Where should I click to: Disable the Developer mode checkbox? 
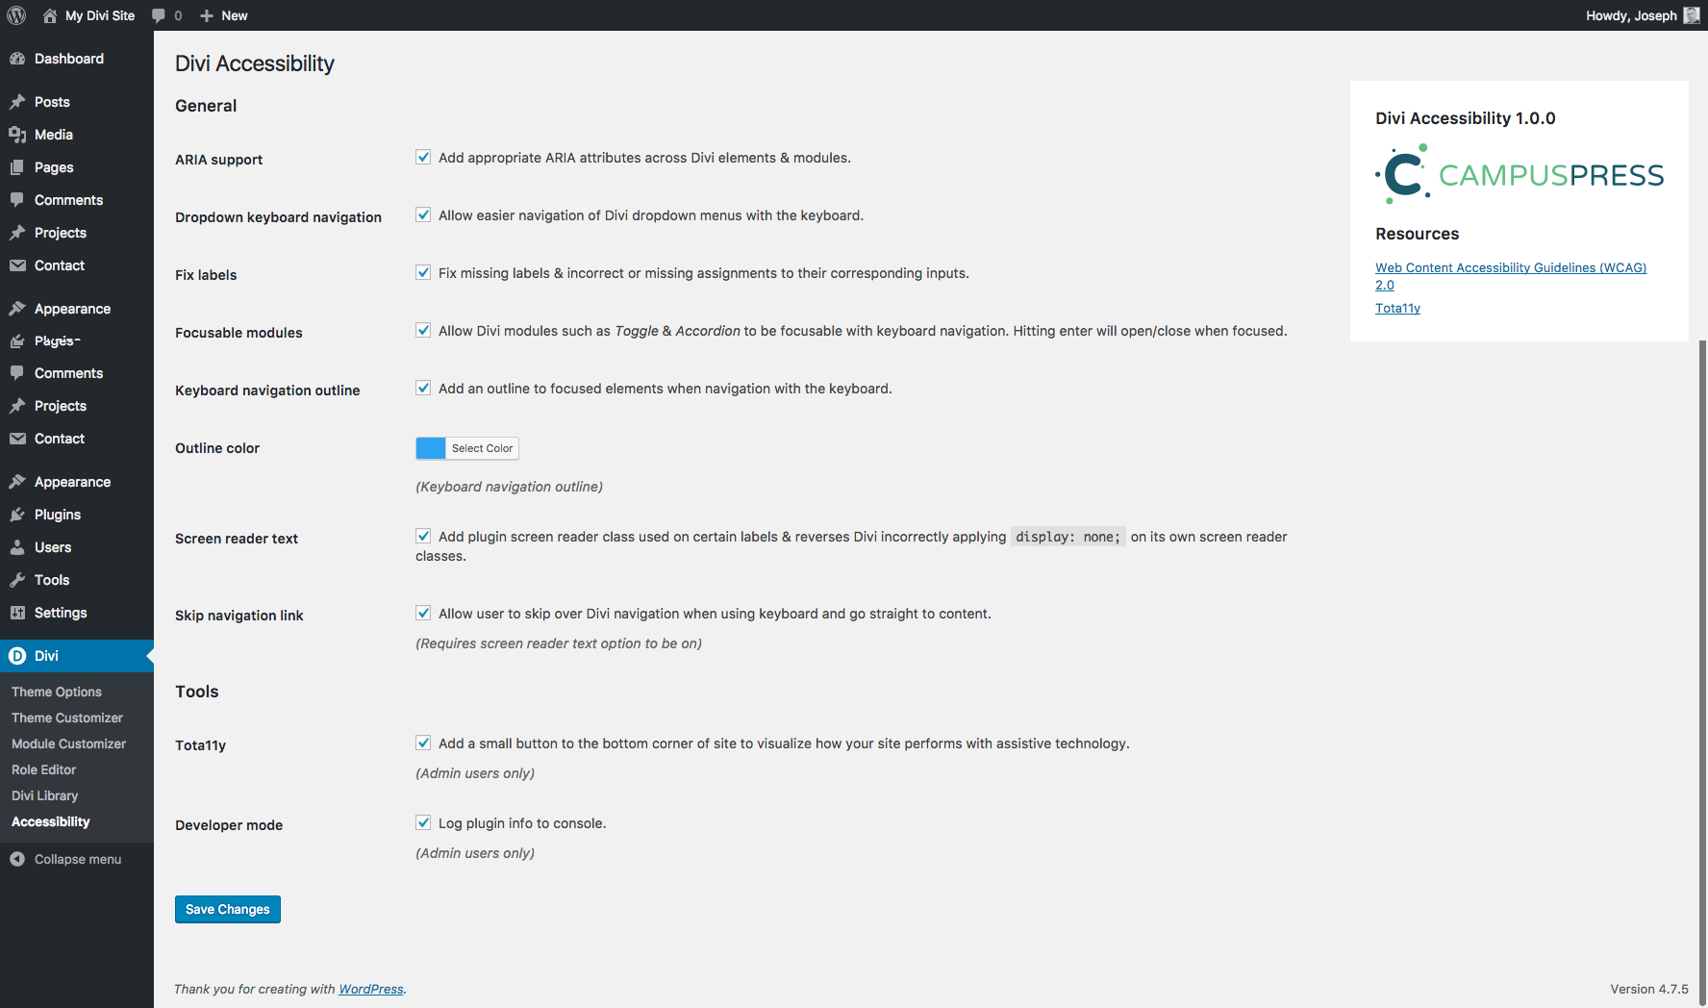[423, 822]
